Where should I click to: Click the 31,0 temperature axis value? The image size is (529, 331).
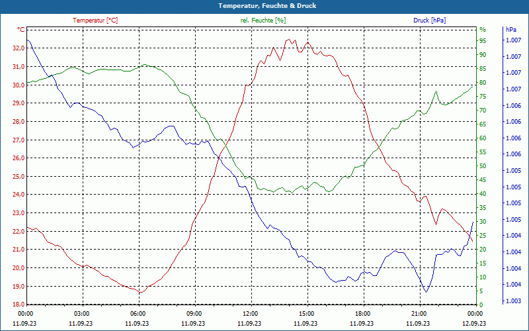(x=19, y=67)
